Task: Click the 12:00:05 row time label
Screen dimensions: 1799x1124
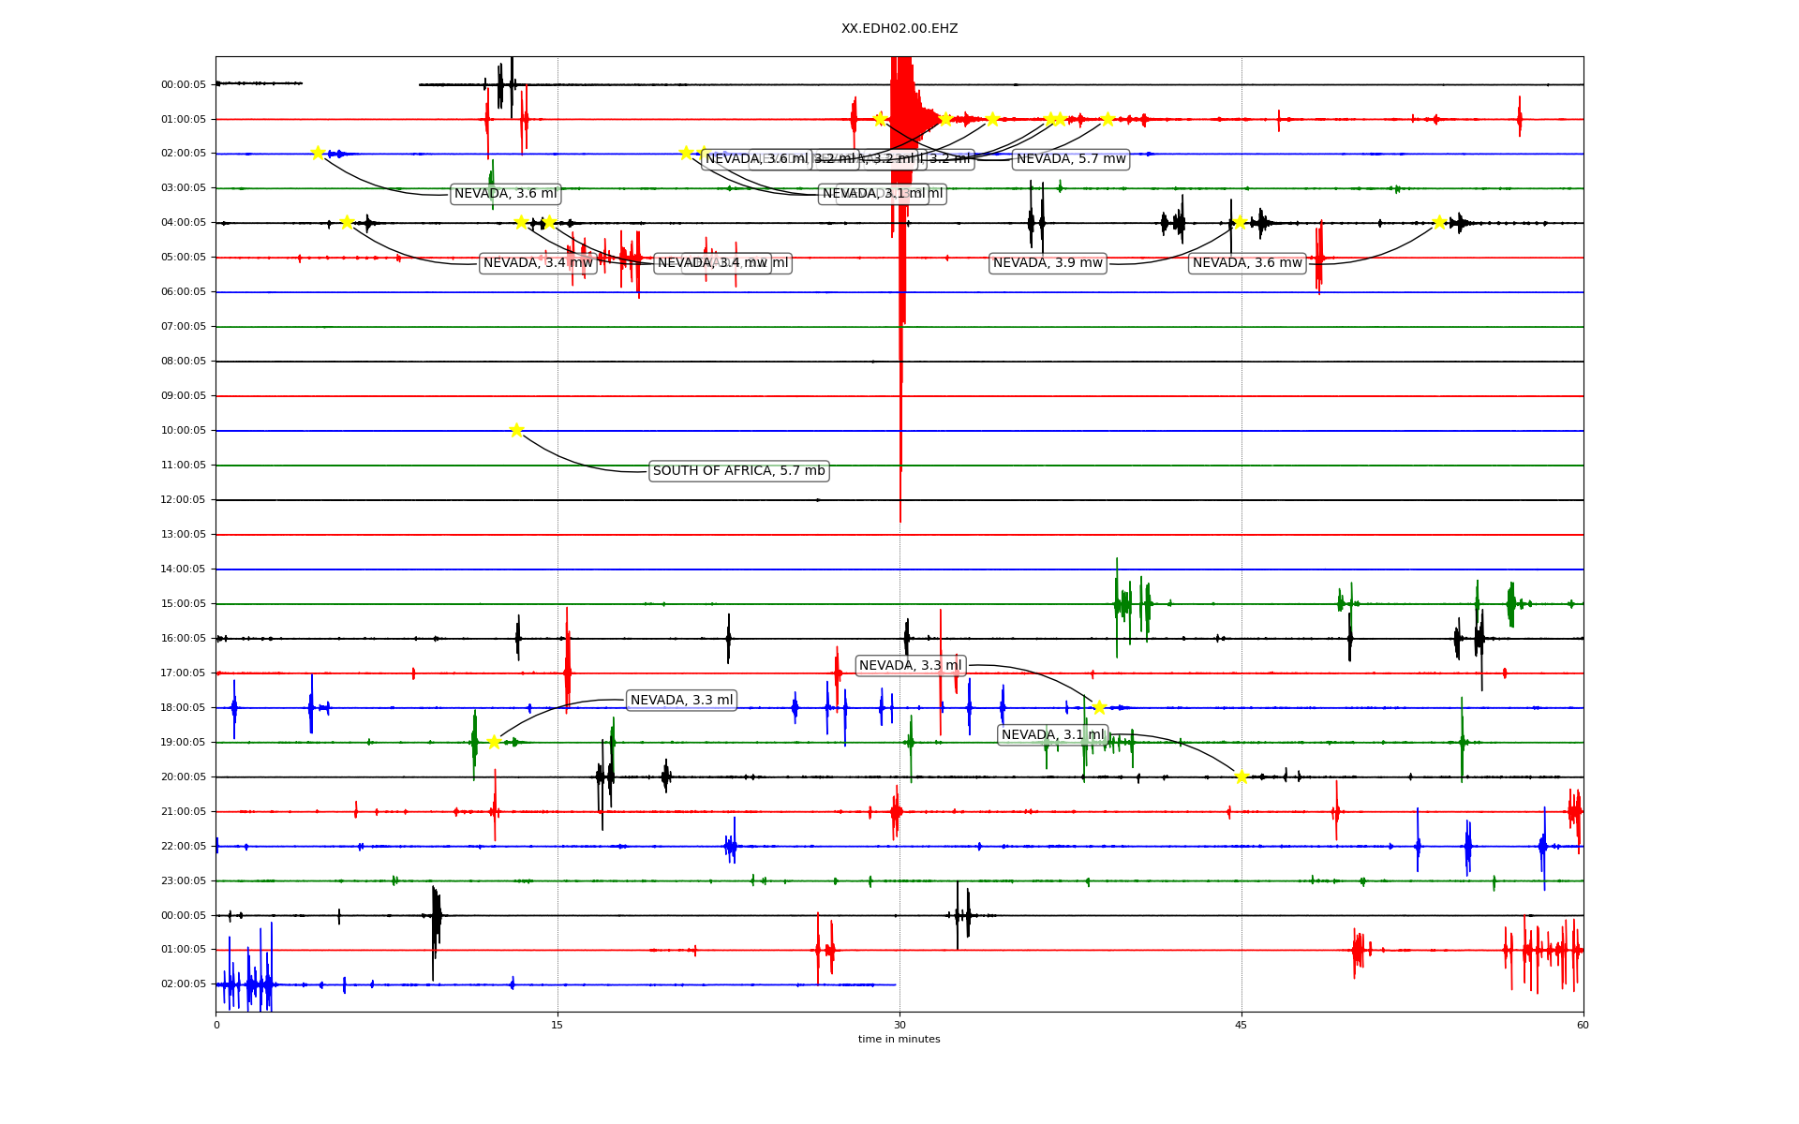Action: (184, 500)
